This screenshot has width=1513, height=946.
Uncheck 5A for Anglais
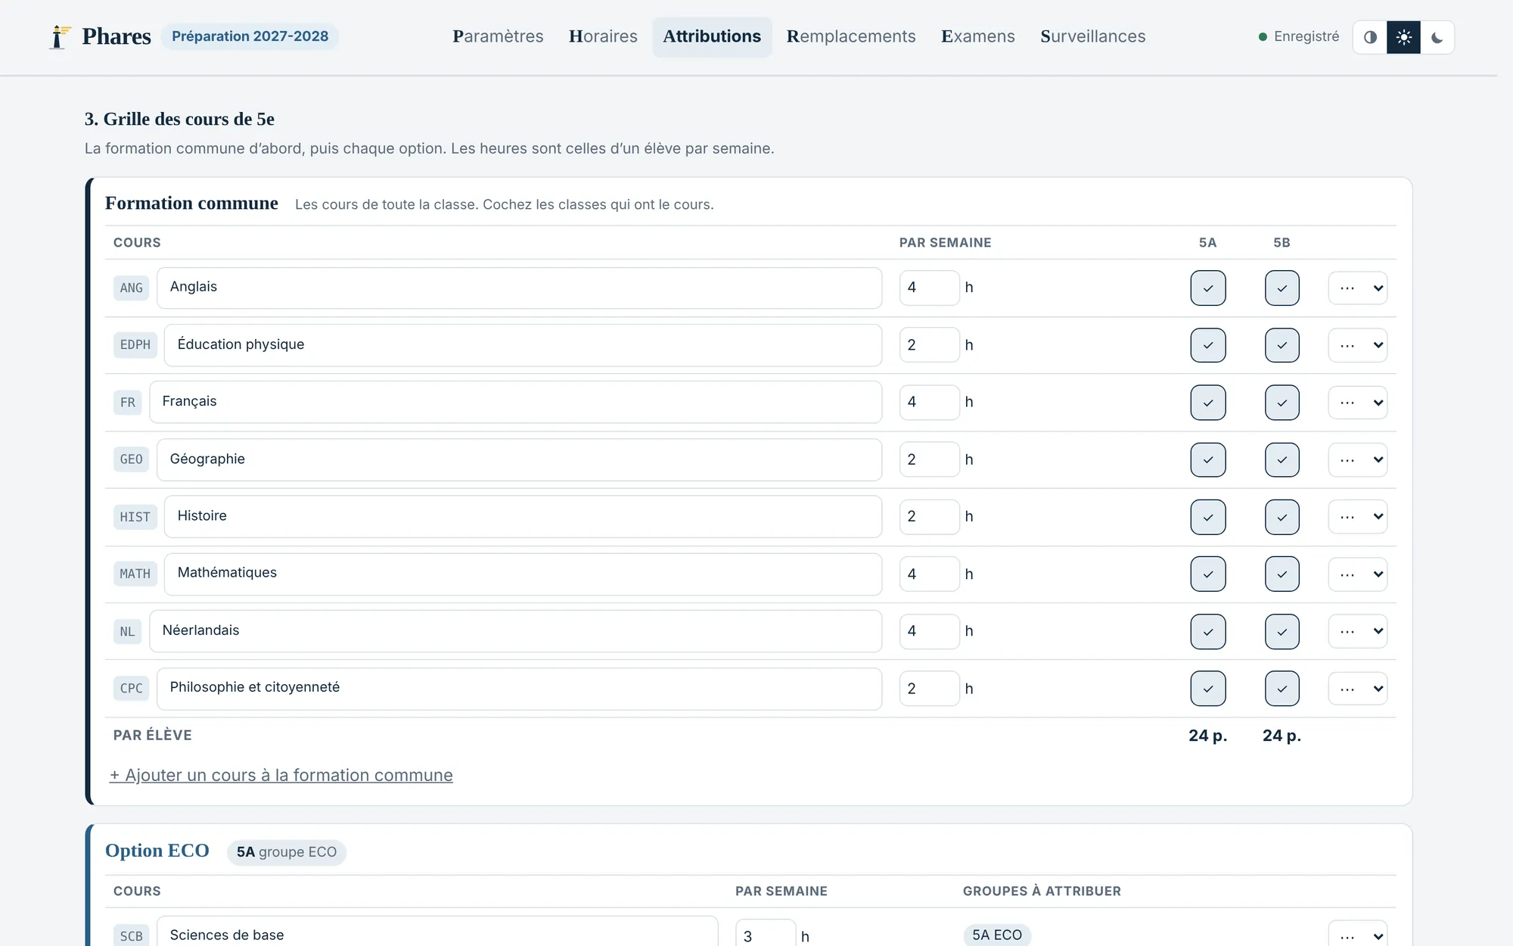[x=1207, y=288]
